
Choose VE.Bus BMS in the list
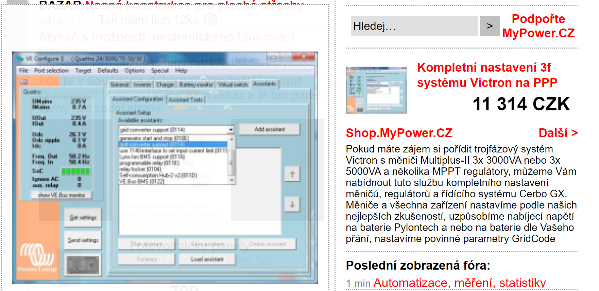pos(173,181)
